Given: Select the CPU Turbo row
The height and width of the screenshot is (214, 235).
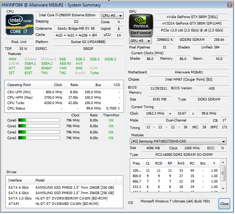Looking at the screenshot, I should [64, 103].
